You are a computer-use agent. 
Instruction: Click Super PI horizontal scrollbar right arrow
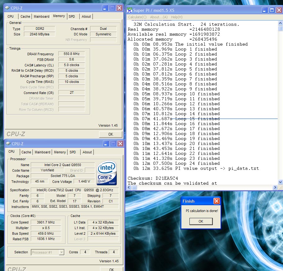click(275, 187)
